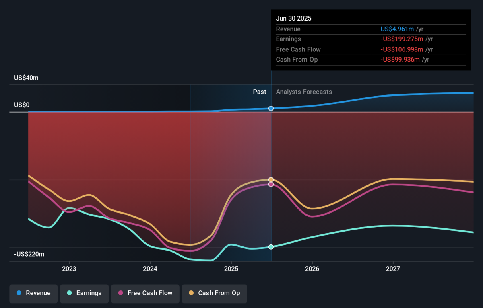Click the 2024 x-axis year label
This screenshot has height=308, width=483.
point(150,269)
